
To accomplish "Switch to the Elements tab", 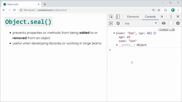I will click(133, 17).
